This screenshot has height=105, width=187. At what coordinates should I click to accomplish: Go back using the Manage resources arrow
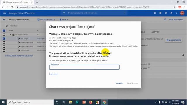click(4, 20)
